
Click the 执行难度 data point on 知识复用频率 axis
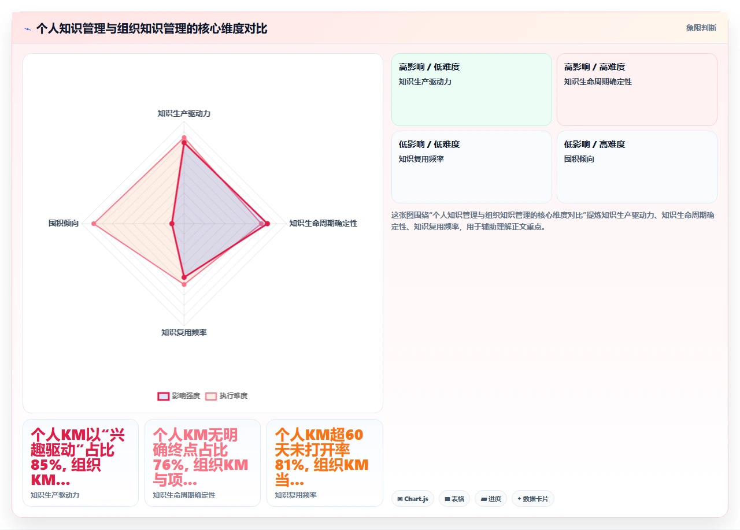(x=184, y=284)
